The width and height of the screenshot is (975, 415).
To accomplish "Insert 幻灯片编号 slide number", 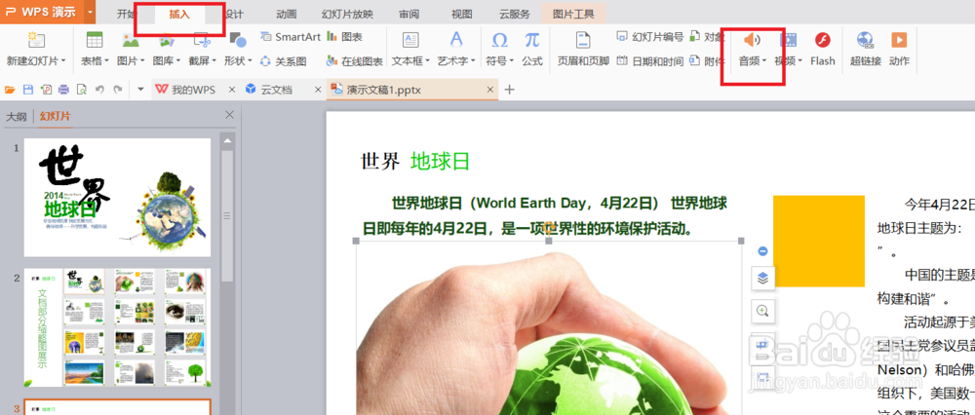I will 649,37.
